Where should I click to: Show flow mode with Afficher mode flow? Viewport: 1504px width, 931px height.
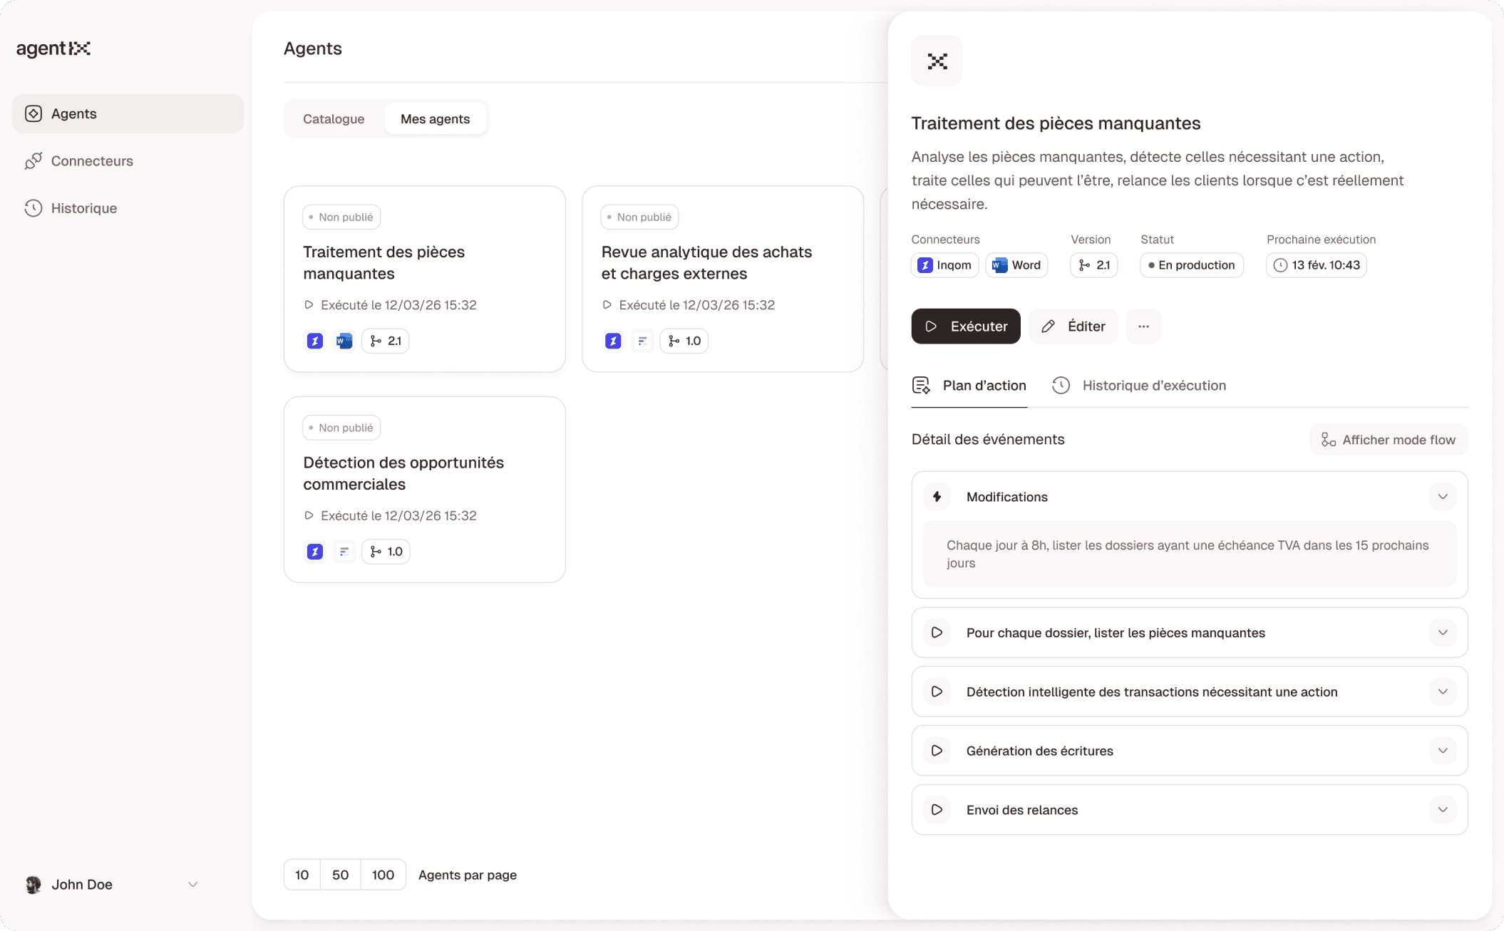click(1387, 439)
